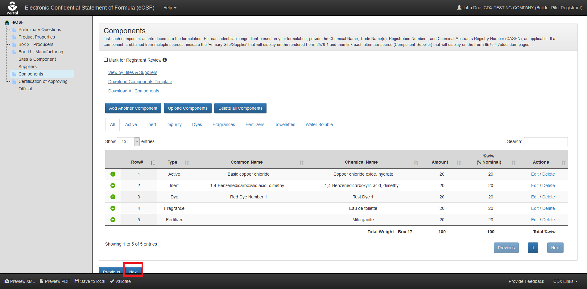Screen dimensions: 587x289
Task: Edit row 5 Milorganite
Action: click(x=535, y=220)
